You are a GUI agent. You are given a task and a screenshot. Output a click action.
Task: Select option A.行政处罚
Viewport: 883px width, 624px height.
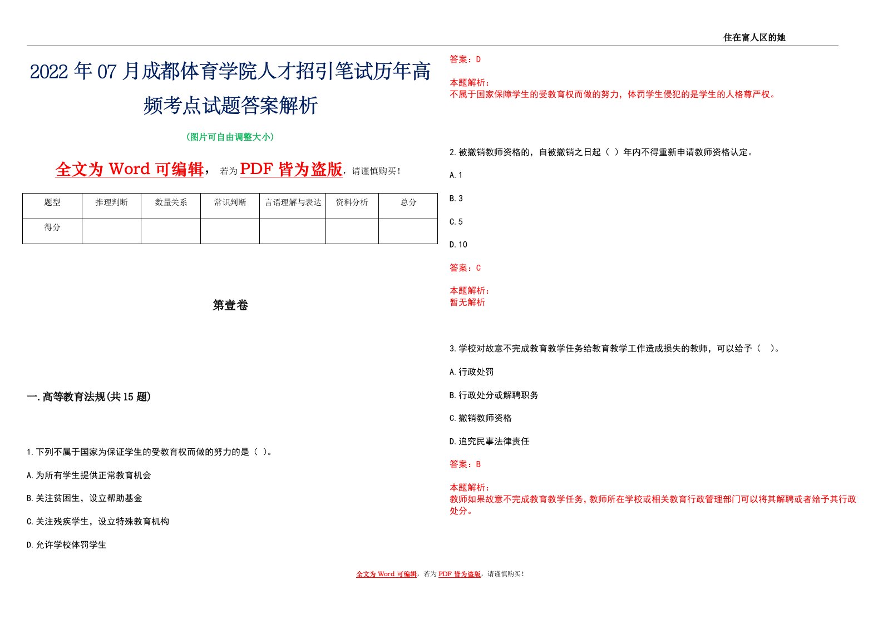[472, 372]
